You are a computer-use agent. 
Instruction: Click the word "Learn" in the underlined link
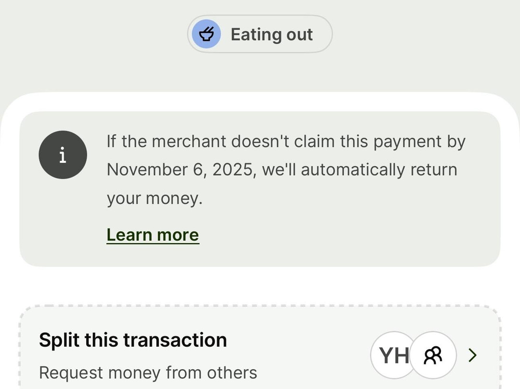pyautogui.click(x=126, y=235)
